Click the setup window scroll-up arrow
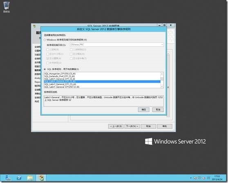The width and height of the screenshot is (228, 183). [x=168, y=54]
